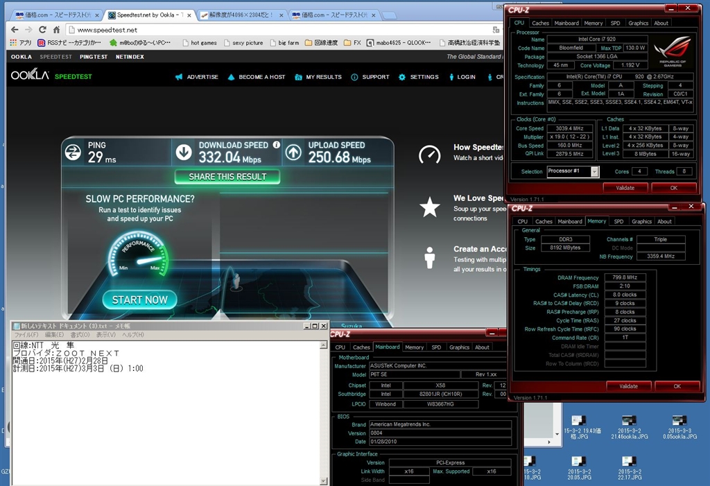Viewport: 710px width, 486px height.
Task: Open ヘルプ(H) menu in Notepad
Action: click(133, 335)
